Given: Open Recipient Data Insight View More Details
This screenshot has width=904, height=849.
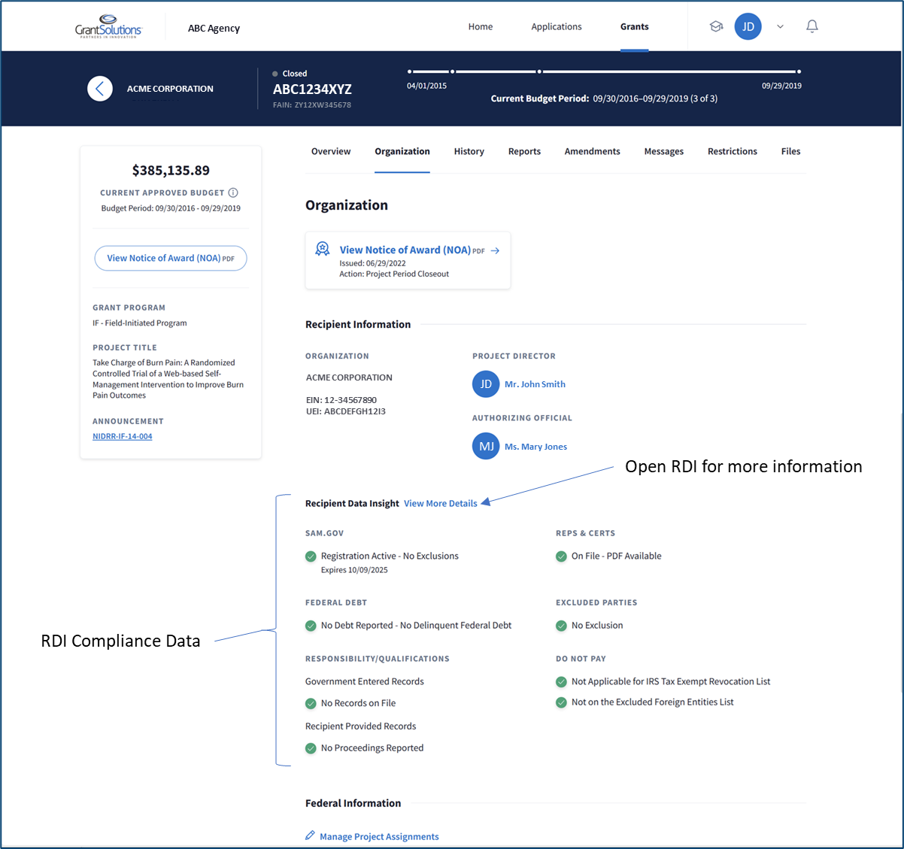Looking at the screenshot, I should pos(440,503).
